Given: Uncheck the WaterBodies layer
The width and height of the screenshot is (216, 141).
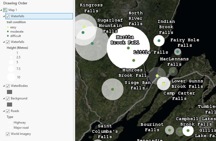Looking at the screenshot, I should (x=8, y=86).
